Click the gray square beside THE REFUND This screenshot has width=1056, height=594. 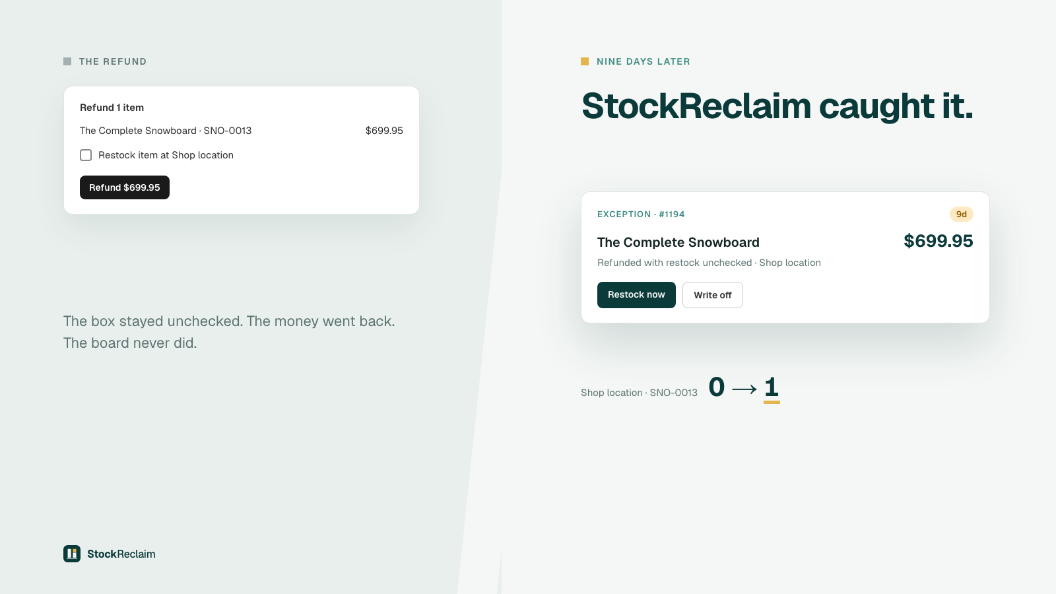[67, 61]
